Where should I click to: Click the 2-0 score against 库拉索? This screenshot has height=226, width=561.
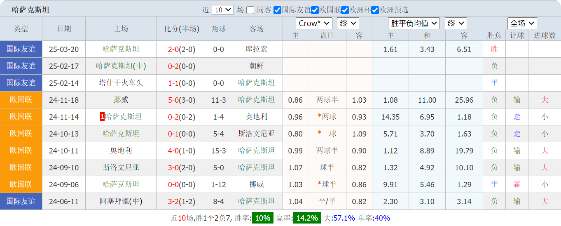pos(173,49)
